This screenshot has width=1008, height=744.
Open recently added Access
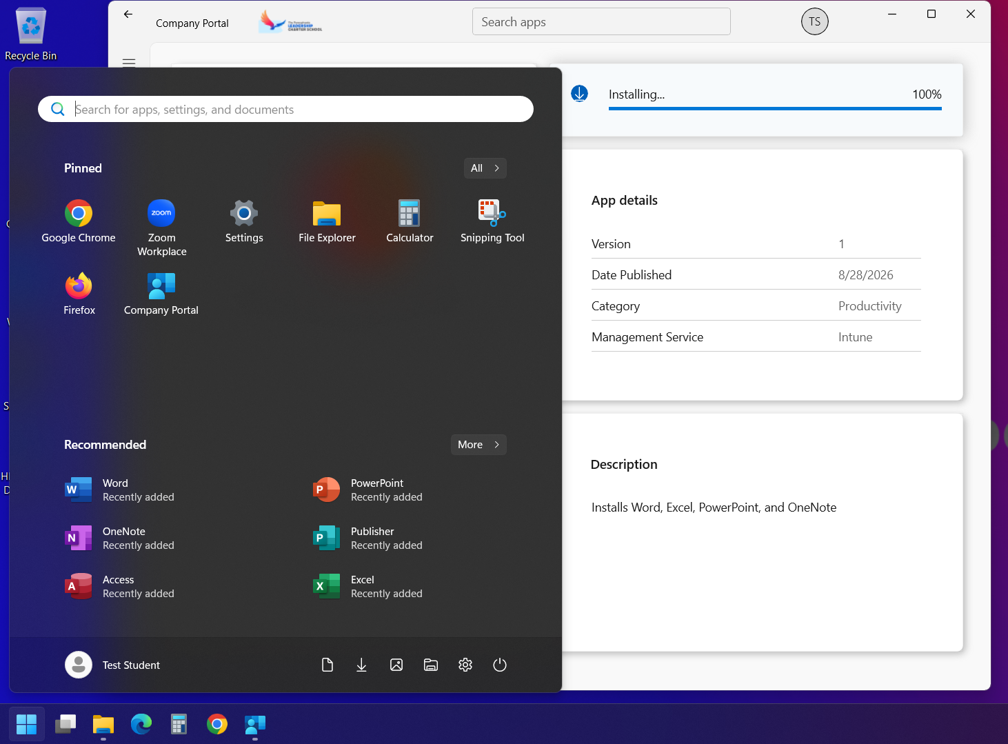(119, 586)
